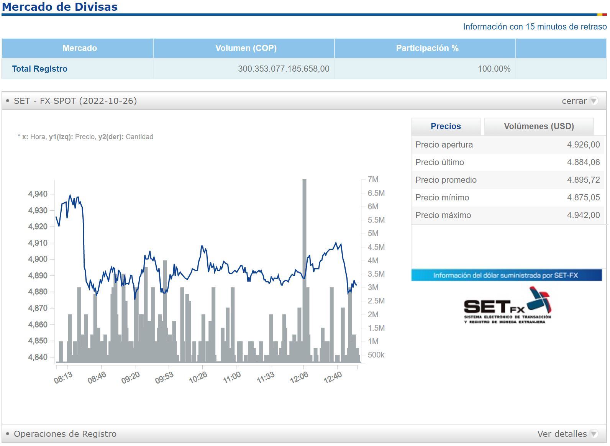
Task: Expand Operaciones de Registro with Ver detalles
Action: [x=562, y=434]
